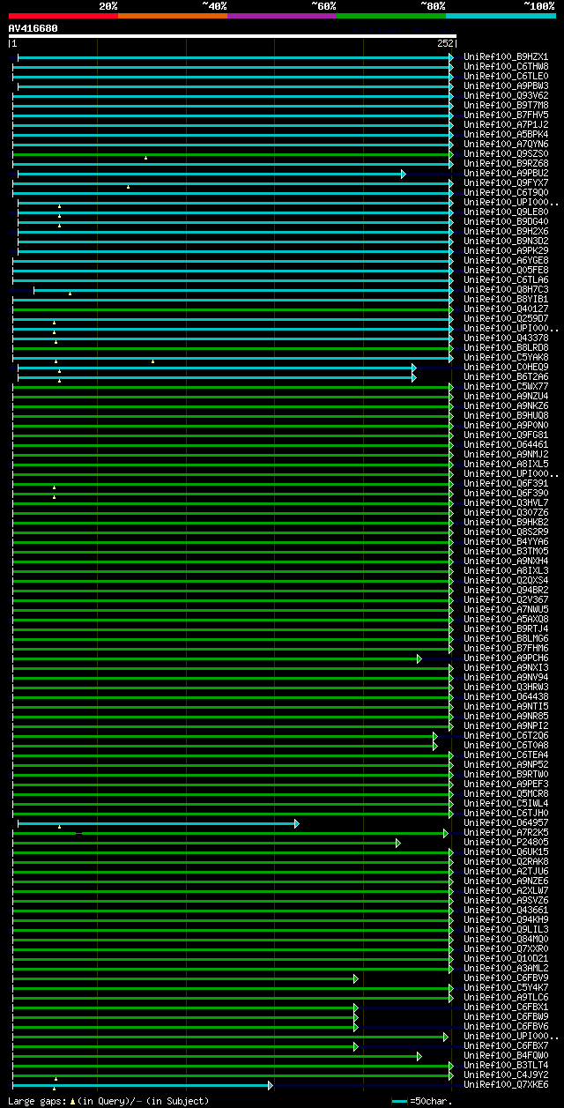Open the UniRef100_Q9LE80 hit
This screenshot has height=1108, width=564.
506,212
